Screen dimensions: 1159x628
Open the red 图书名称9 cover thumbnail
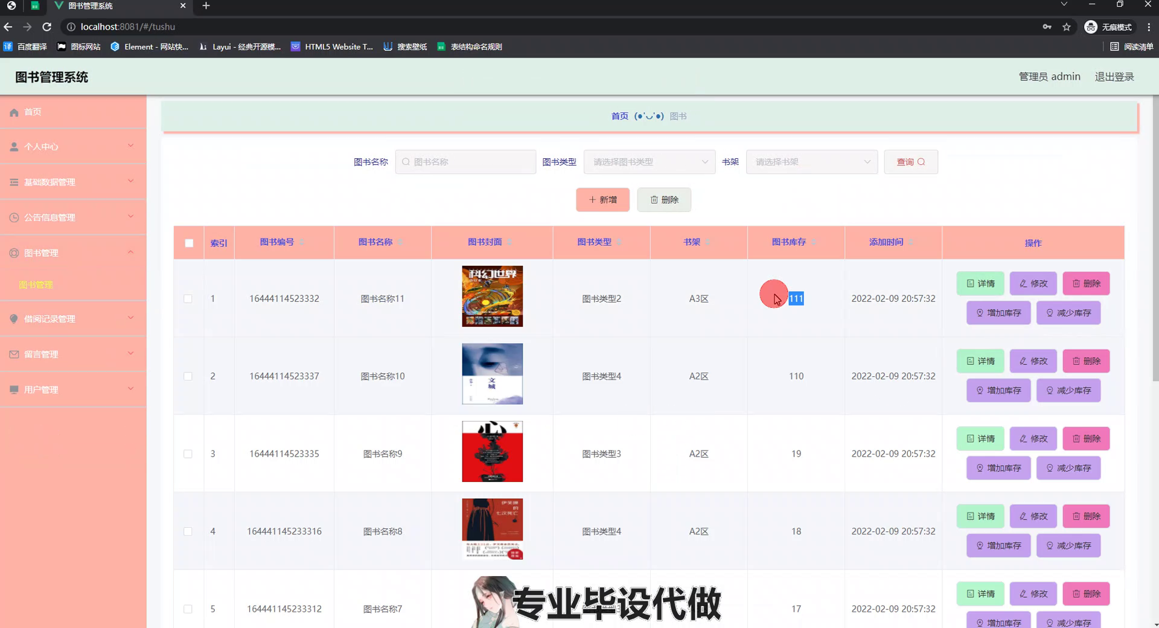coord(492,452)
